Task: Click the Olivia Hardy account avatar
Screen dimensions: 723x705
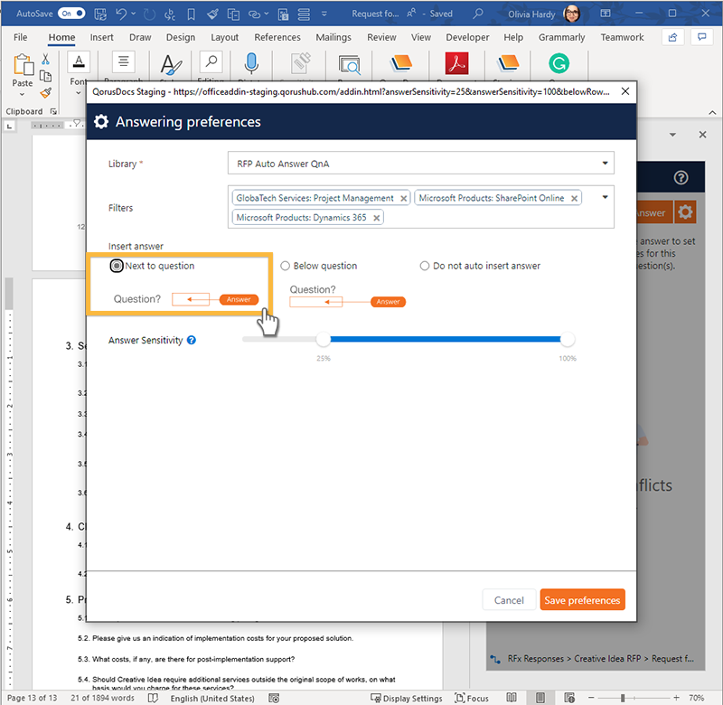Action: click(572, 14)
